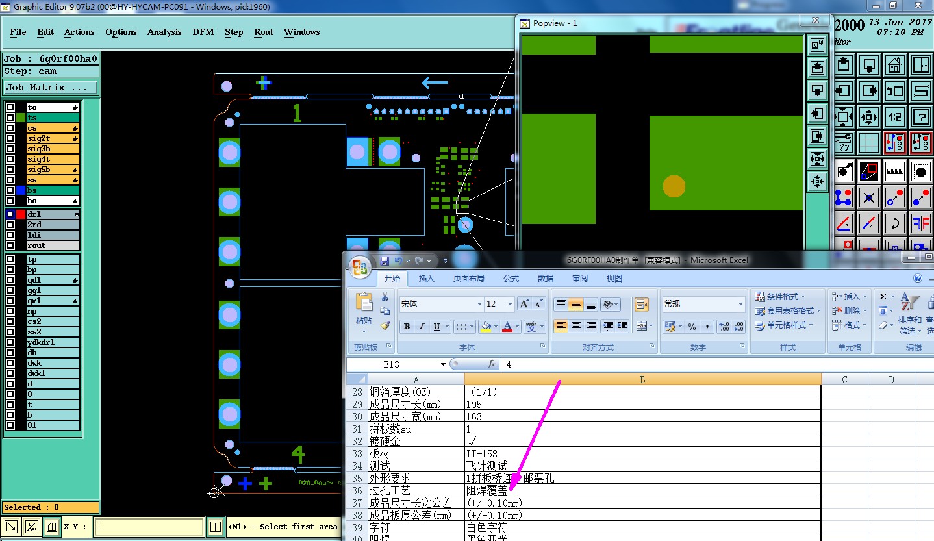Click the red font color swatch

click(508, 327)
